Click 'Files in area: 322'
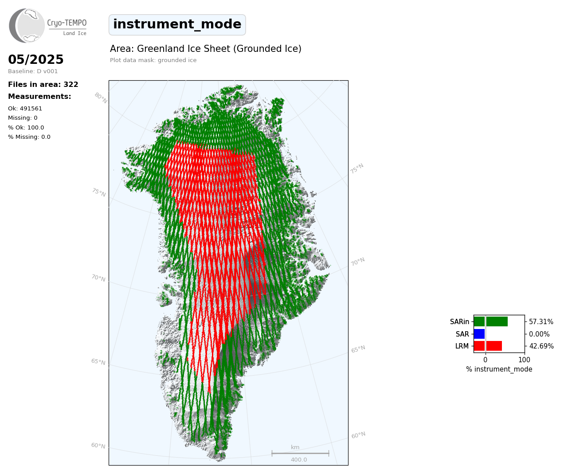564x470 pixels. (x=43, y=85)
